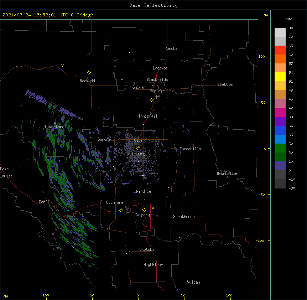
Task: Click the white caret marker west of Ponoka
Action: (130, 52)
